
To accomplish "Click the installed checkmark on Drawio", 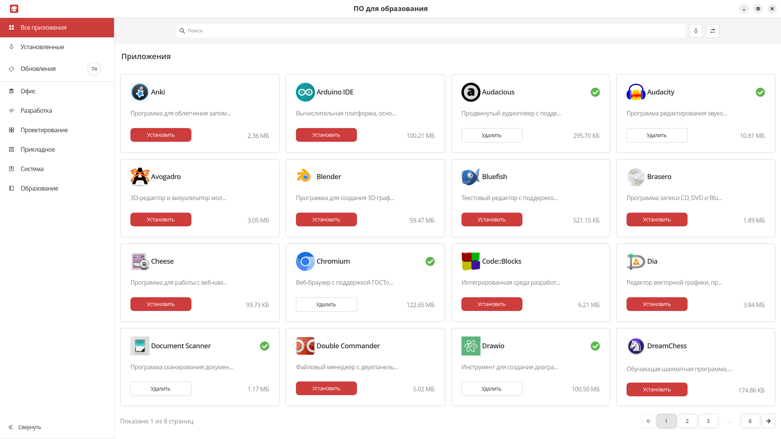I will pos(595,346).
